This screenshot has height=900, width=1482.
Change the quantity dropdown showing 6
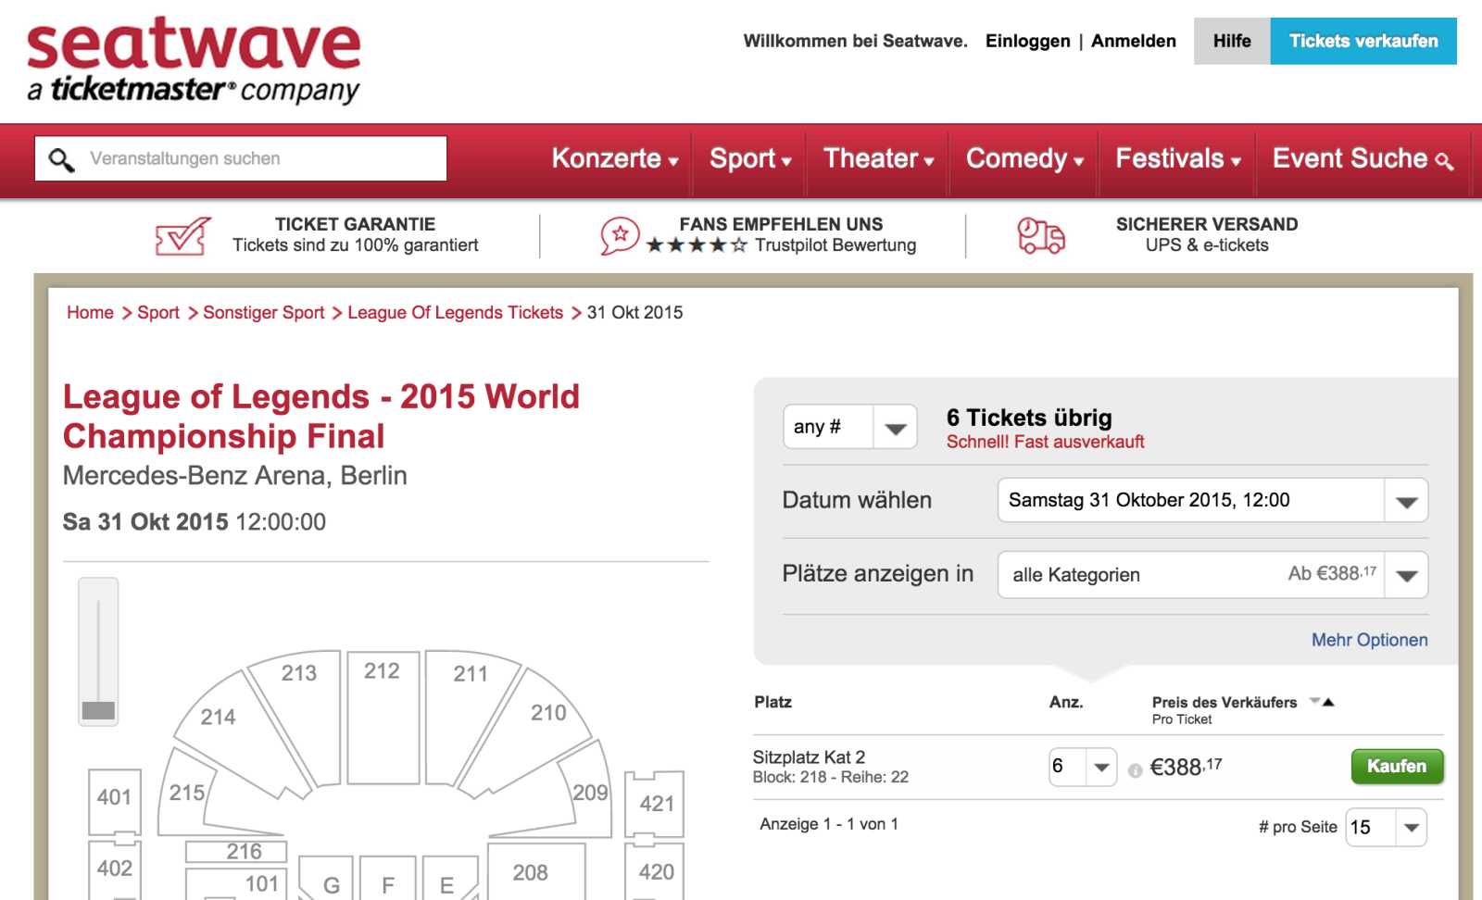(1082, 767)
